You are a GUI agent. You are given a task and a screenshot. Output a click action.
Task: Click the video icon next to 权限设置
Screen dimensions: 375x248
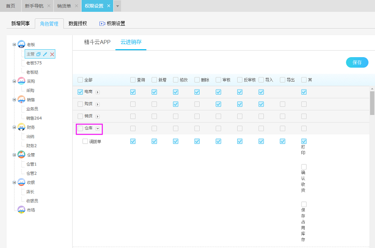(x=102, y=23)
